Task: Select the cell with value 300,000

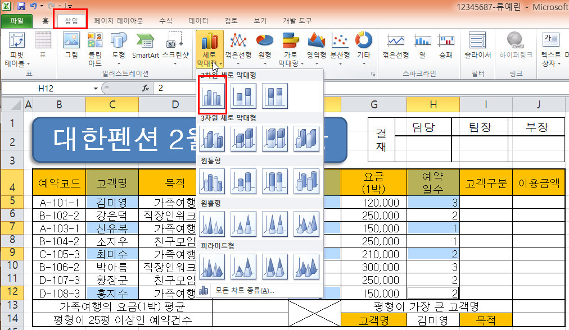Action: (374, 267)
